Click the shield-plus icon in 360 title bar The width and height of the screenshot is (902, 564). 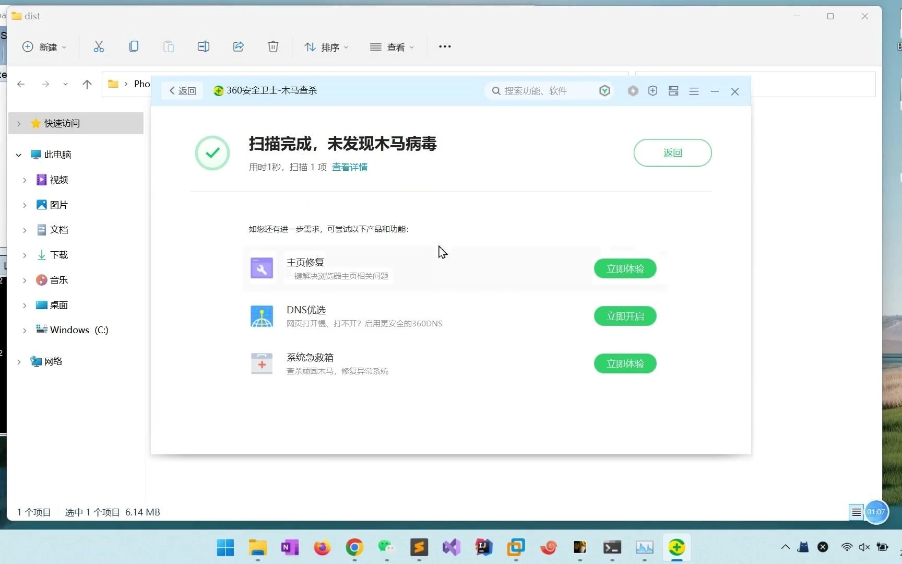coord(652,91)
